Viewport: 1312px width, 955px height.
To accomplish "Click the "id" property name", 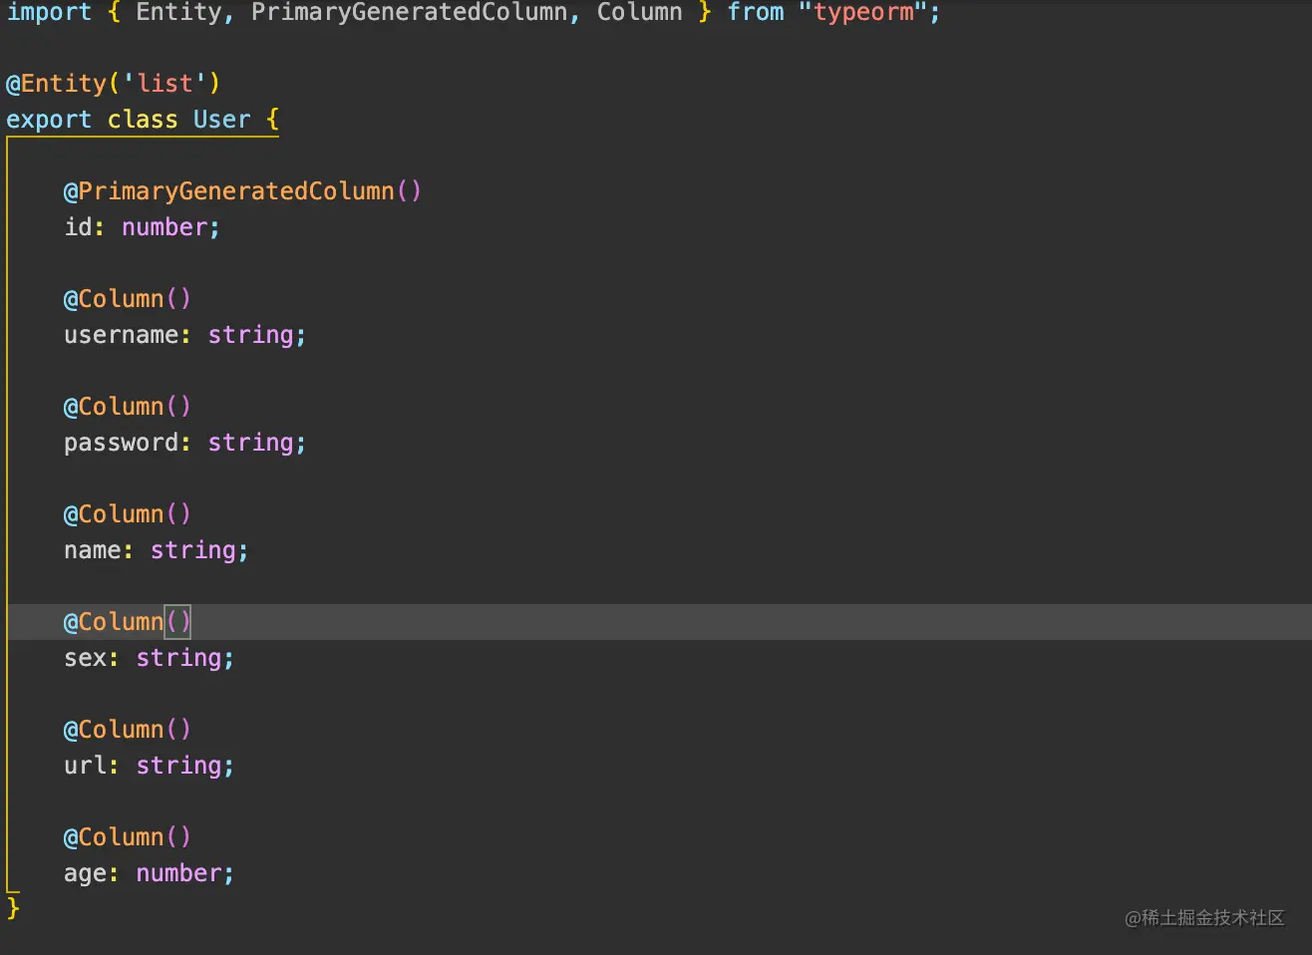I will [78, 227].
